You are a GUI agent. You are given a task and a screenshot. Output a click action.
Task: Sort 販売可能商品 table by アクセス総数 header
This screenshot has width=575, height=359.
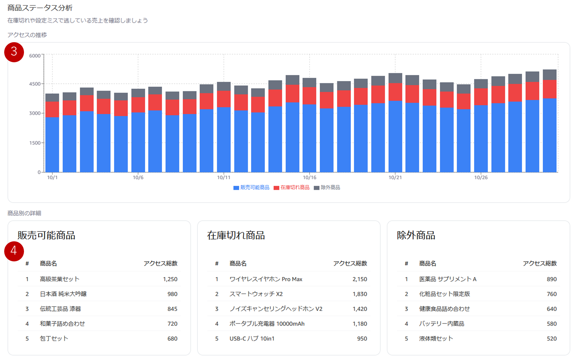[x=160, y=264]
